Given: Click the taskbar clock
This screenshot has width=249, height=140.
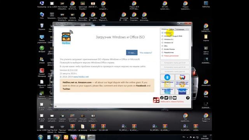Looking at the screenshot, I should (x=205, y=137).
